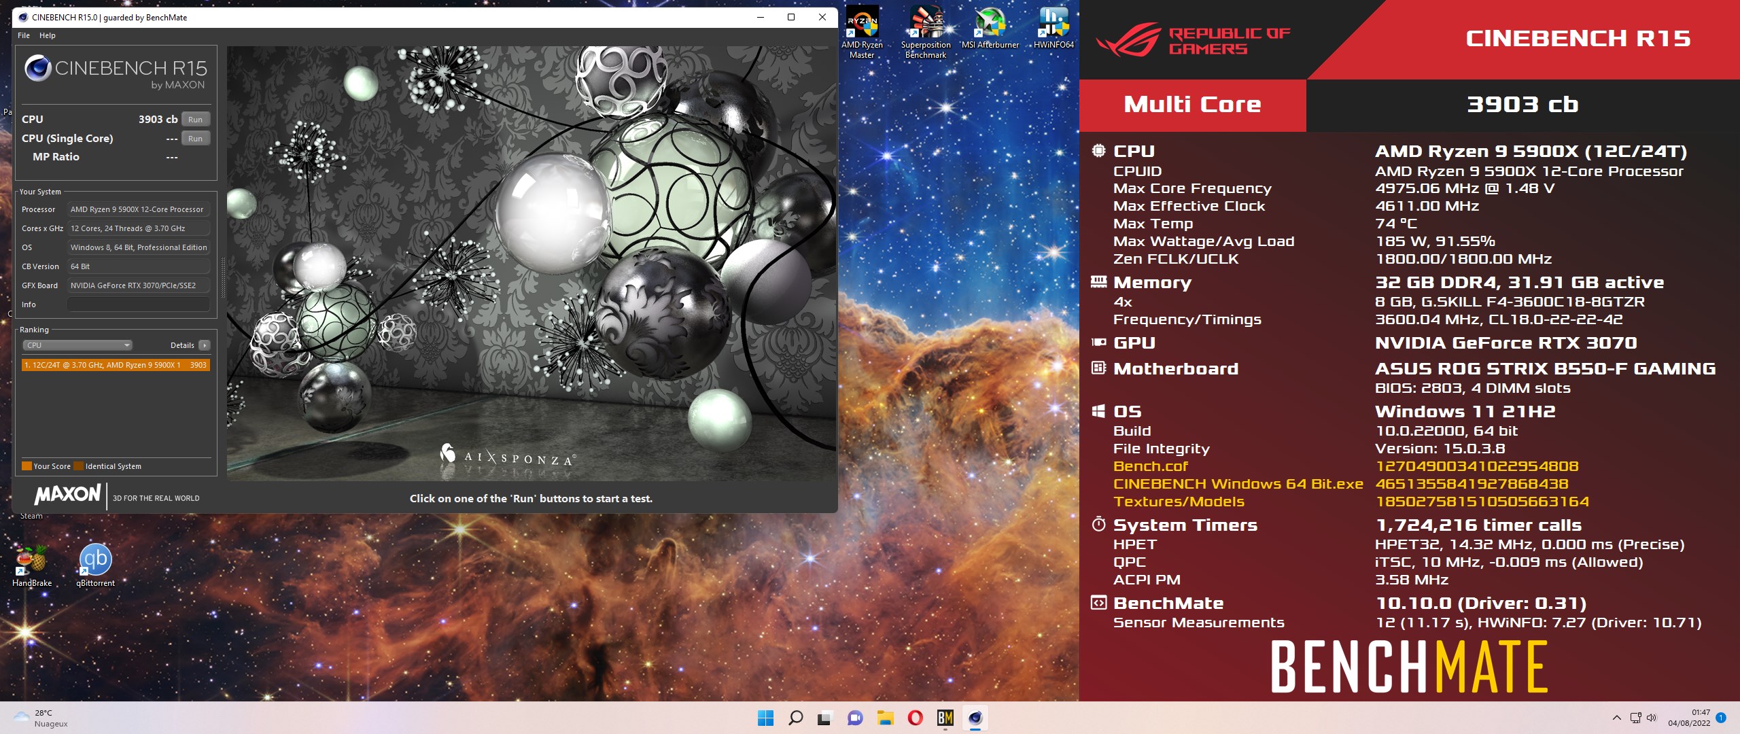Click the Multi Core label
1740x734 pixels.
coord(1192,105)
